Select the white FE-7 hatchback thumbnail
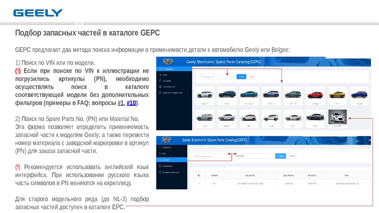The image size is (379, 213). coord(249,117)
